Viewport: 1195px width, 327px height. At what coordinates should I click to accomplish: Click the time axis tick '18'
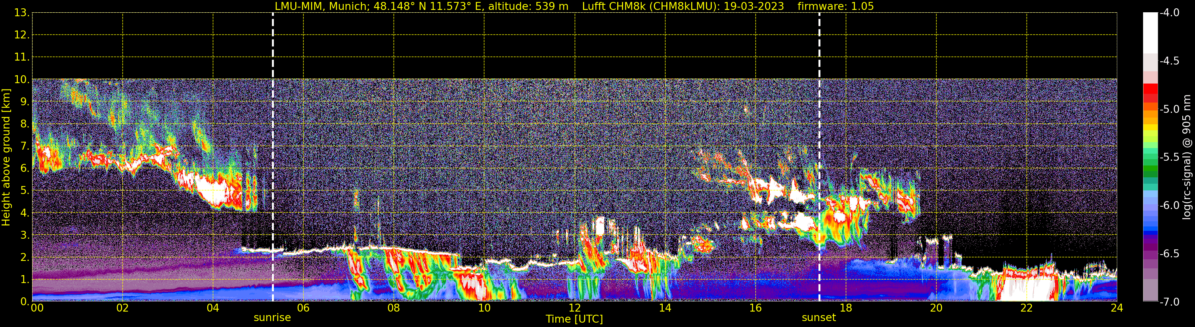click(x=846, y=308)
